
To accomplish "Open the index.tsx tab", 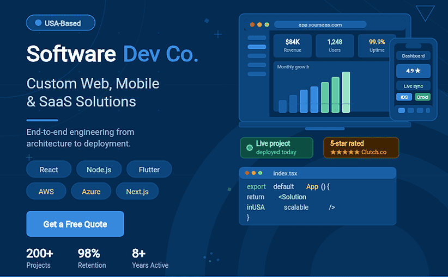I will click(x=285, y=173).
